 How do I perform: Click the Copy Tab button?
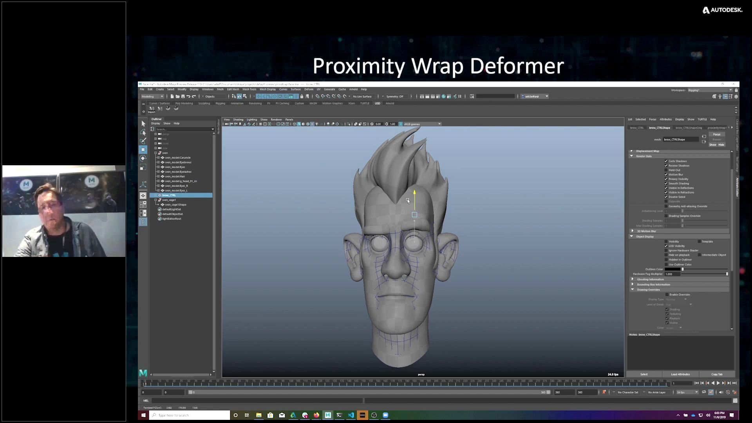[x=717, y=374]
